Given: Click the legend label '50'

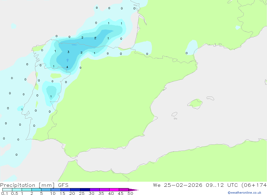Looking at the screenshot, I should (x=130, y=193).
